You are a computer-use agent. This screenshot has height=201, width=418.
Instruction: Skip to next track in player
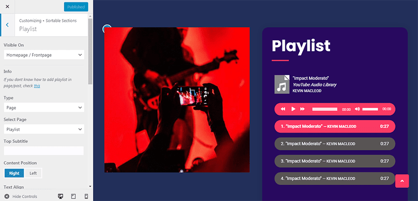pos(302,109)
